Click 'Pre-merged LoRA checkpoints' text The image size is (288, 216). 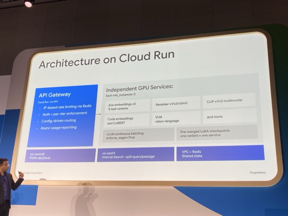click(205, 131)
